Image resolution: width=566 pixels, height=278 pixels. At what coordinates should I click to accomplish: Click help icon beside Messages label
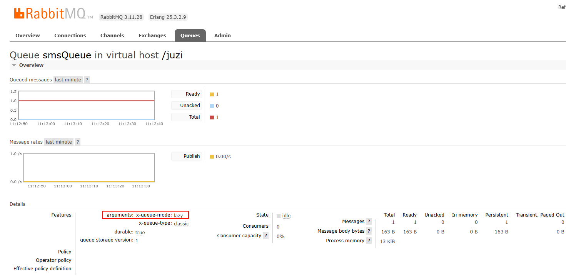click(x=369, y=222)
